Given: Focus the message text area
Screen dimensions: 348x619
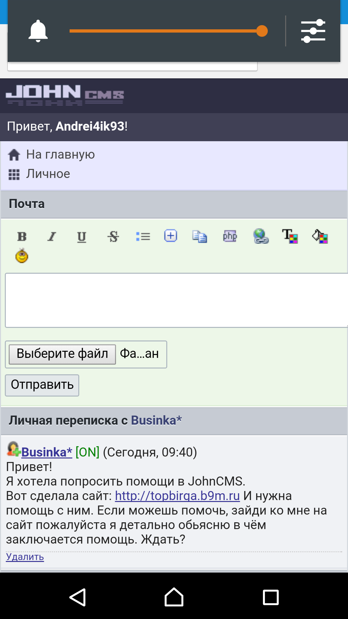Looking at the screenshot, I should (x=177, y=300).
